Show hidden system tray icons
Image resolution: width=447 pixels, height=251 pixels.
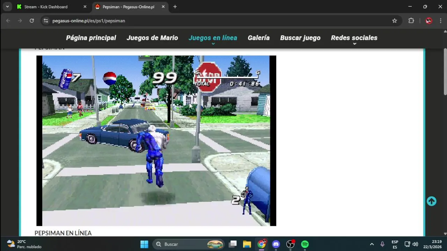coord(372,244)
